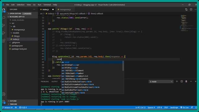
Task: Click the Go Live button in status bar
Action: coord(184,107)
